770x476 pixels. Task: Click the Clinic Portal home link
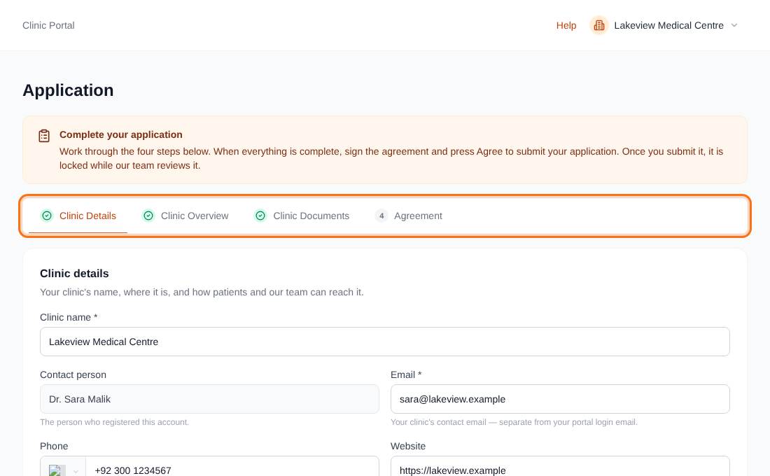pos(48,25)
